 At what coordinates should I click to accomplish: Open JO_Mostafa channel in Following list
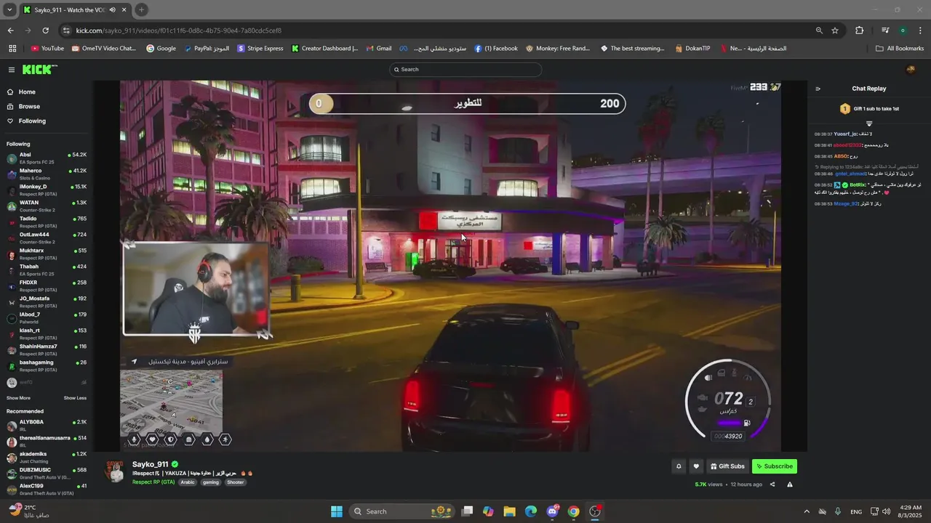47,301
